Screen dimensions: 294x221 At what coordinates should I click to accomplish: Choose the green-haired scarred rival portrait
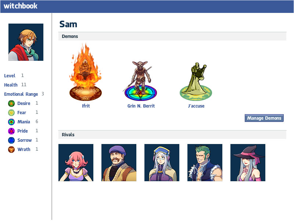click(205, 162)
